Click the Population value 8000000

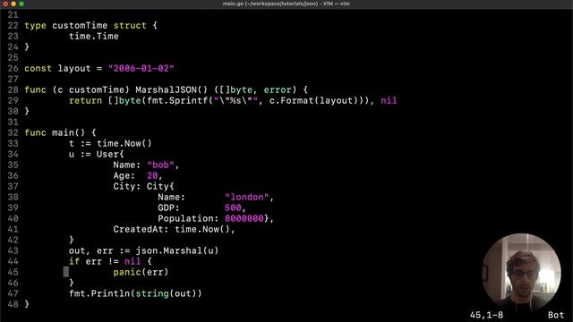[x=244, y=218]
